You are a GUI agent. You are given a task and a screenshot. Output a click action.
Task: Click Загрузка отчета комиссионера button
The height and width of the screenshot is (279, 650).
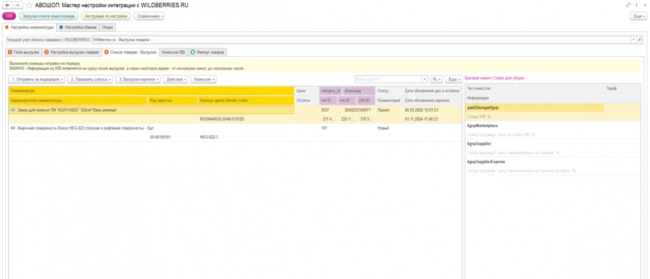click(x=48, y=16)
